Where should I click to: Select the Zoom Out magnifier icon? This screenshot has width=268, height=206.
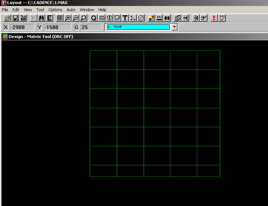76,18
